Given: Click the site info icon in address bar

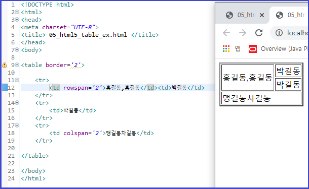Looking at the screenshot, I should click(279, 33).
